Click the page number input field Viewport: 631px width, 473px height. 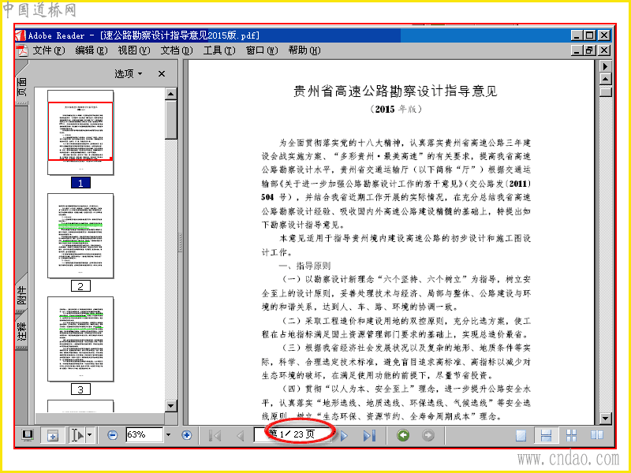(x=293, y=435)
